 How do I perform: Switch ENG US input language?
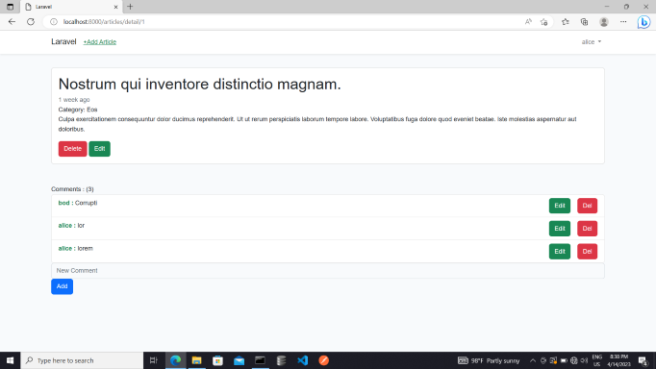click(597, 360)
